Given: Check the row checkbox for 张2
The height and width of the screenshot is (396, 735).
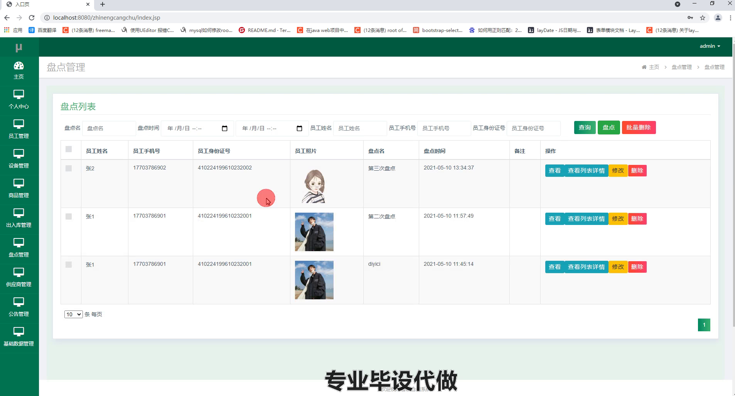Looking at the screenshot, I should pyautogui.click(x=69, y=168).
